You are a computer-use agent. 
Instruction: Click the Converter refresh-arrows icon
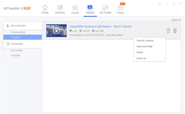coord(8,44)
